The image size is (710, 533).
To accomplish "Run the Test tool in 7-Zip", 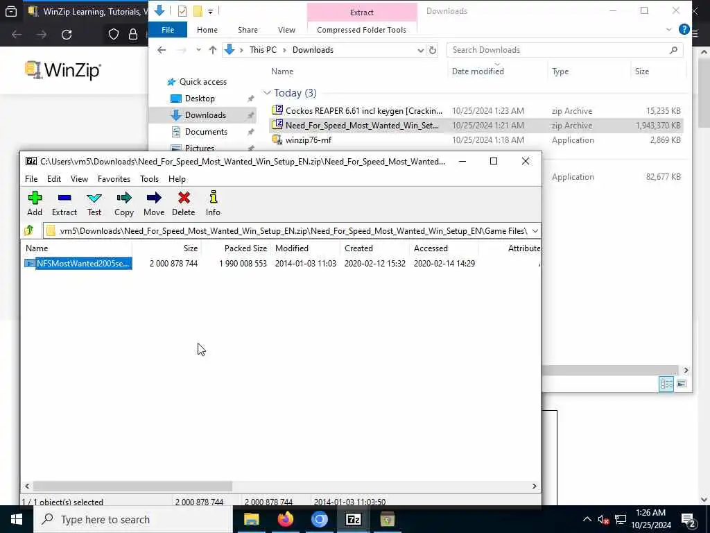I will click(94, 203).
